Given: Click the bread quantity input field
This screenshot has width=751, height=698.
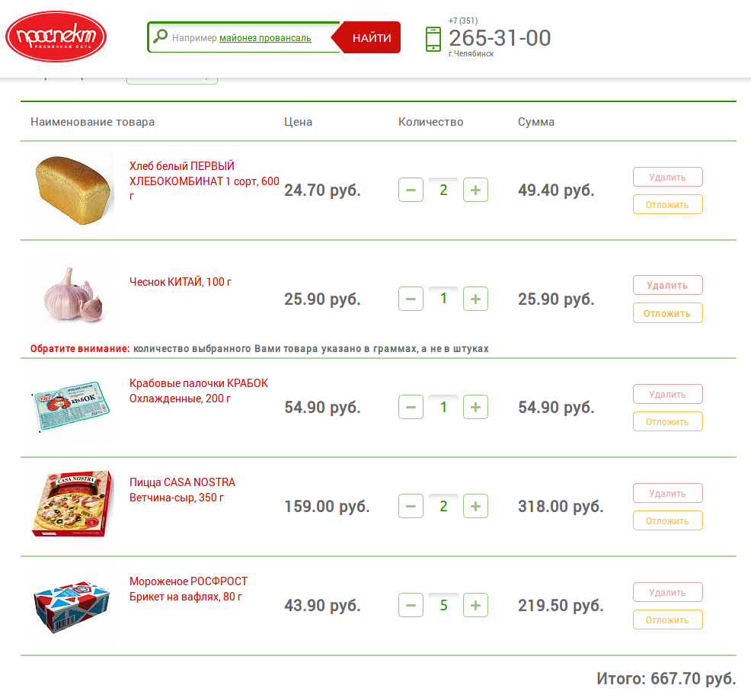Looking at the screenshot, I should click(443, 190).
